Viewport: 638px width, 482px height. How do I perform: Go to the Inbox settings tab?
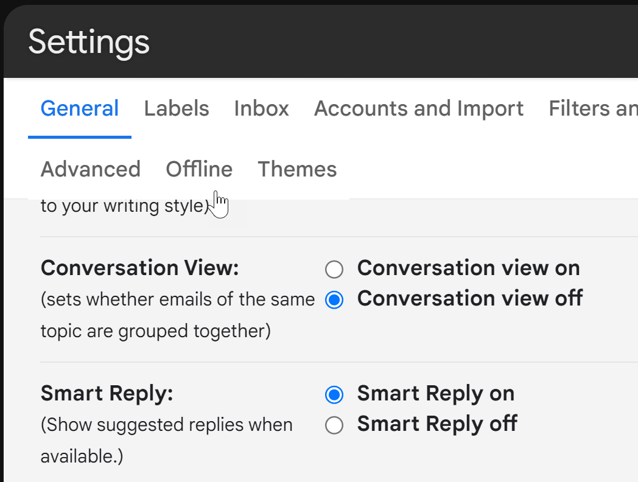(261, 109)
